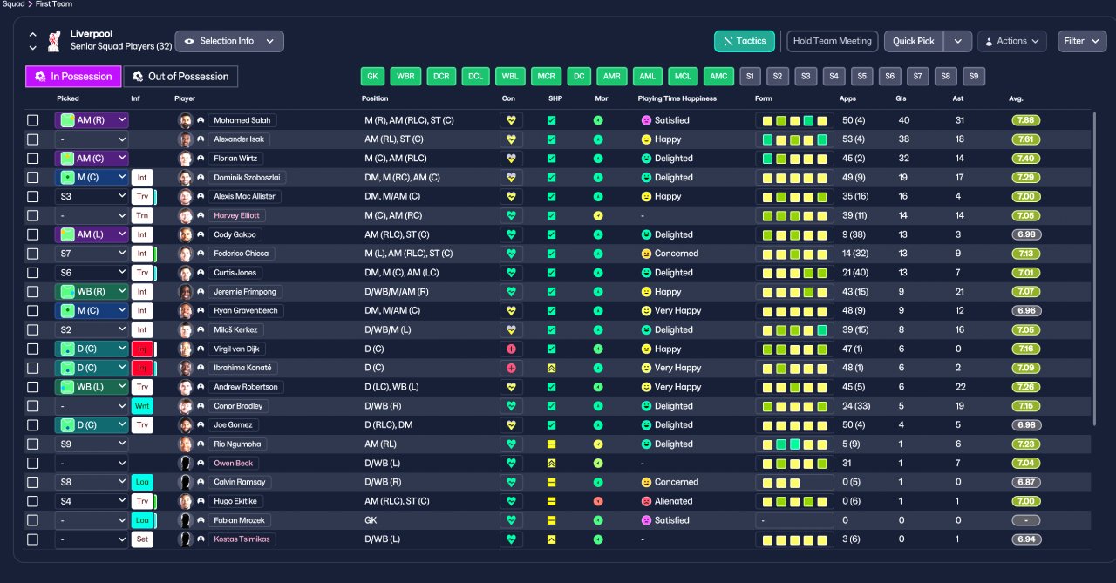Click the Tactics icon button

point(744,41)
